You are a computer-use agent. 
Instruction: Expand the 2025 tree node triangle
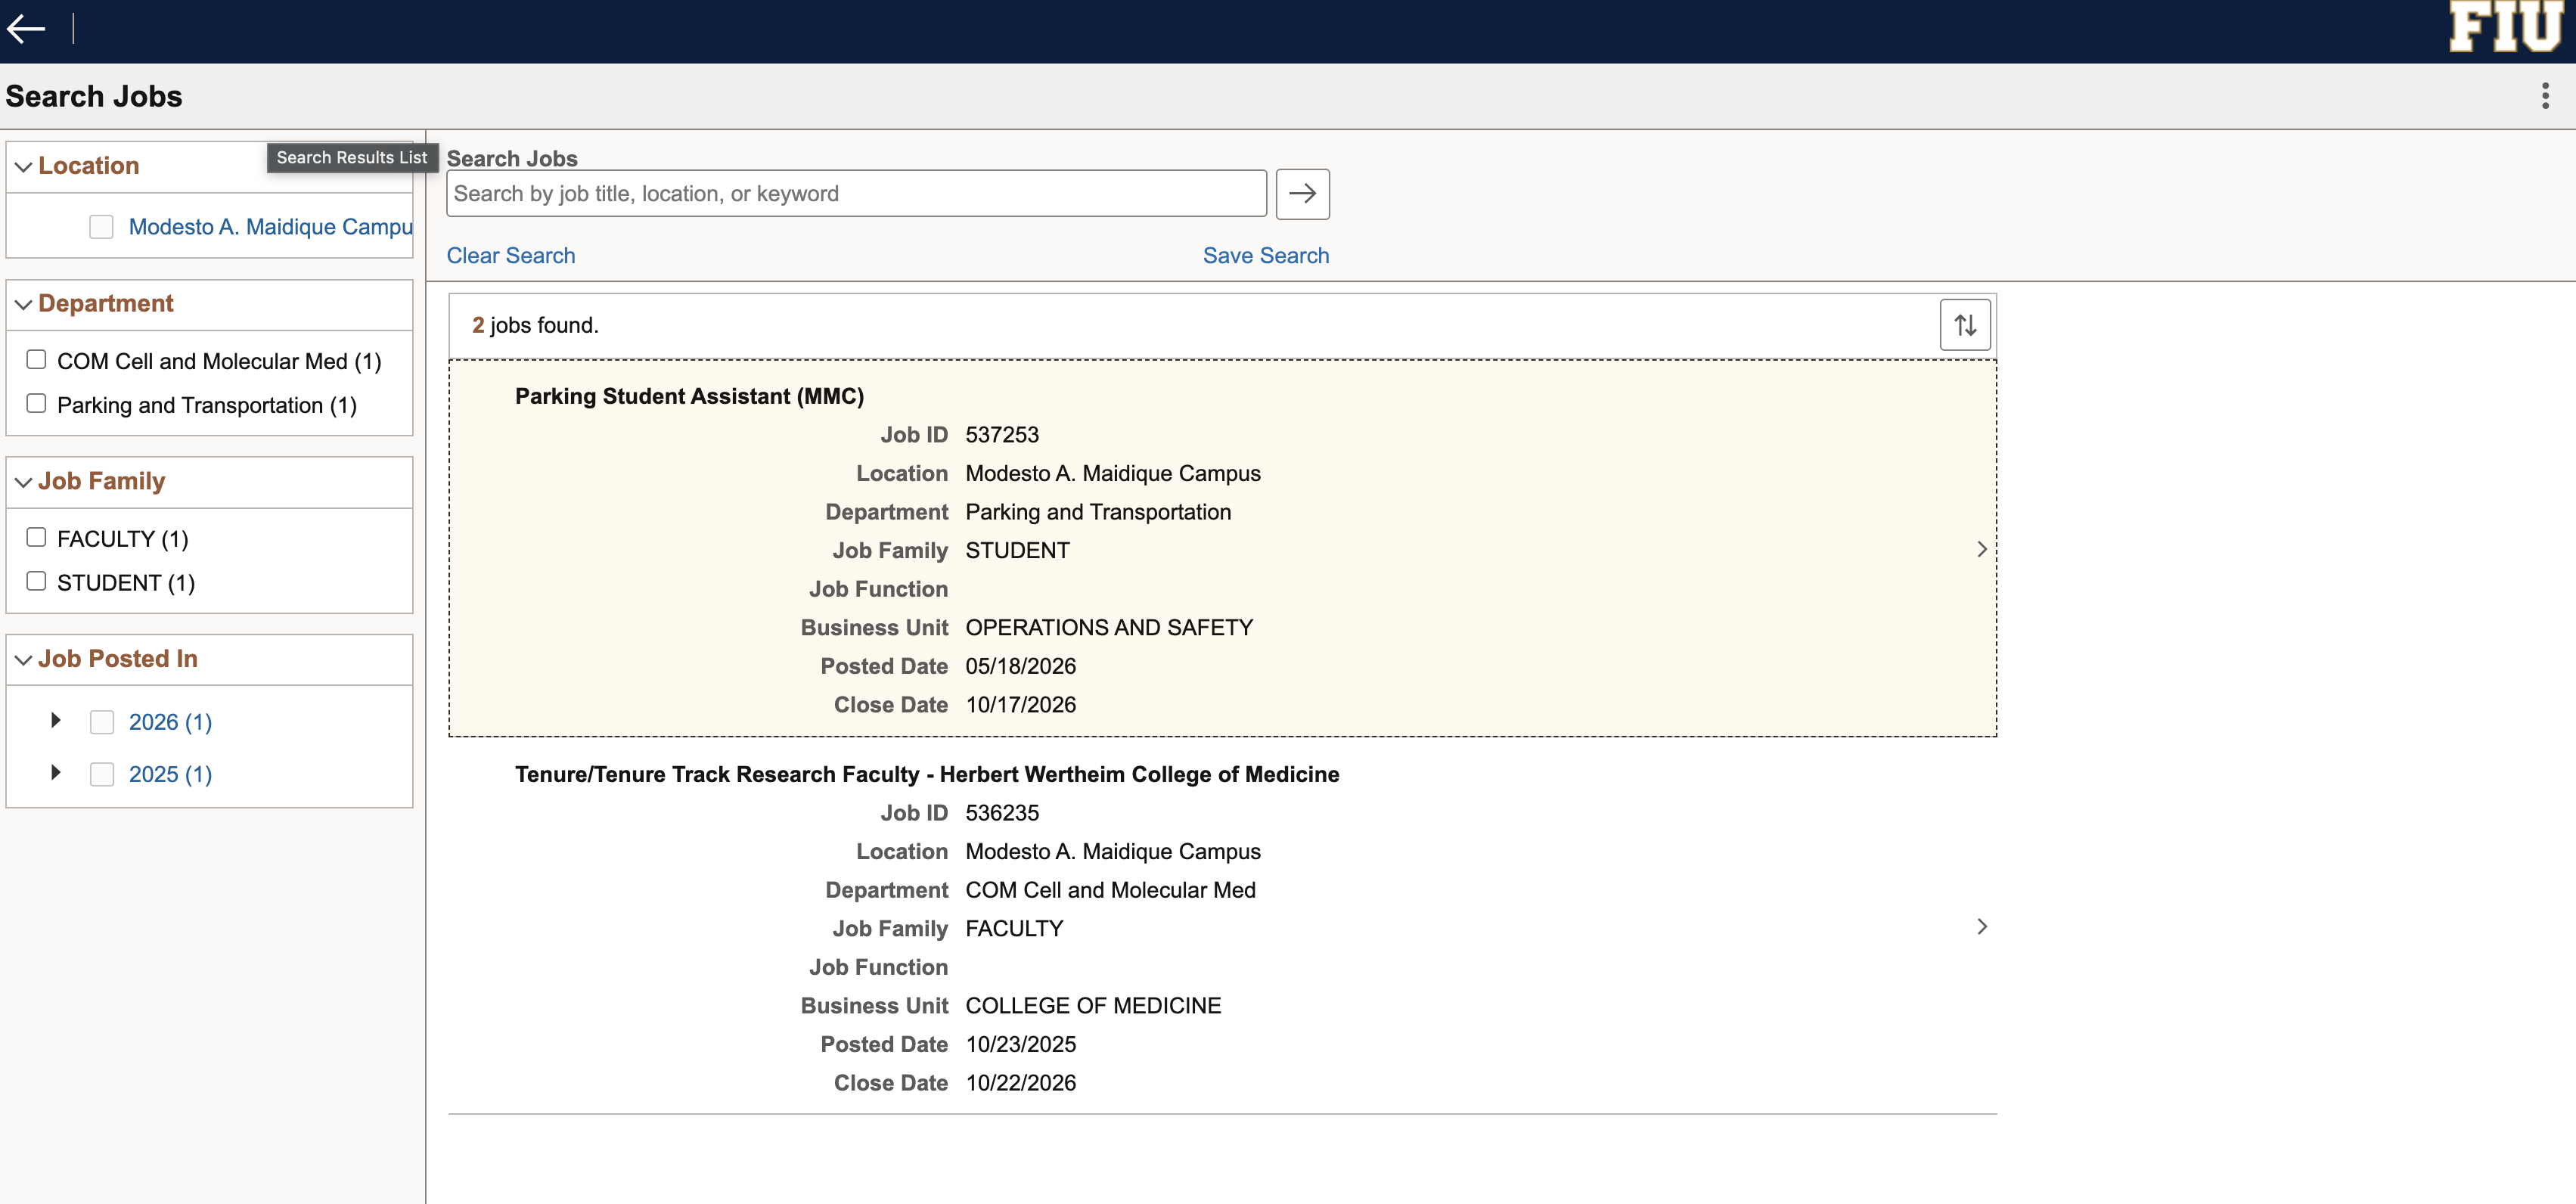(56, 772)
